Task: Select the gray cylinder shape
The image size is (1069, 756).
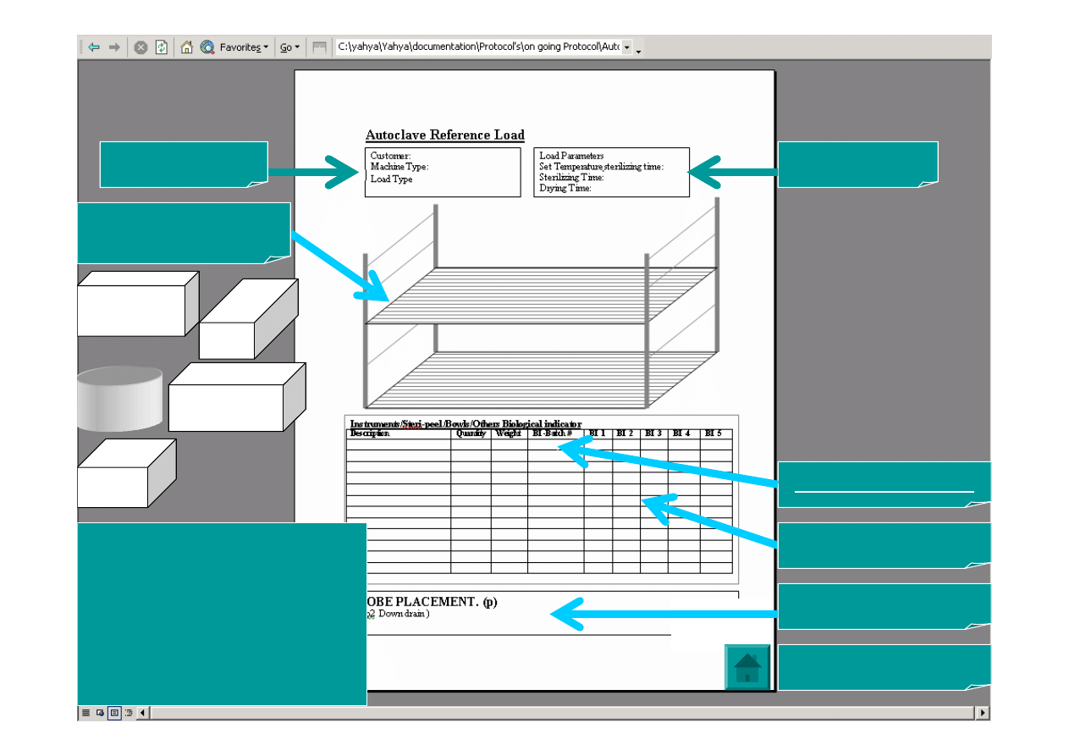Action: pos(120,398)
